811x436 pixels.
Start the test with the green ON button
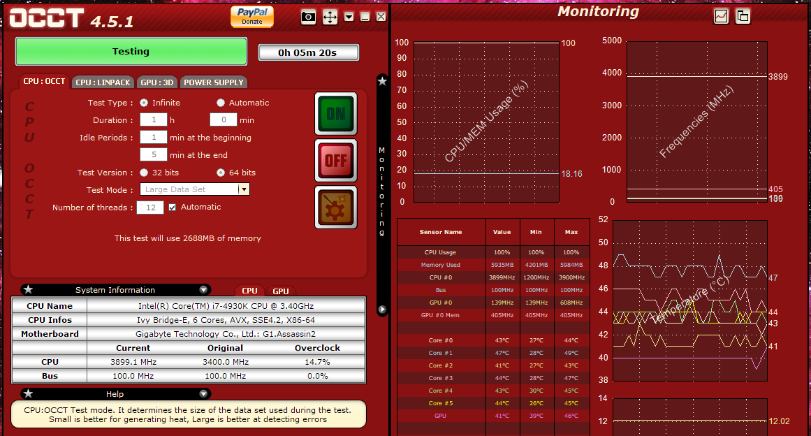click(336, 114)
